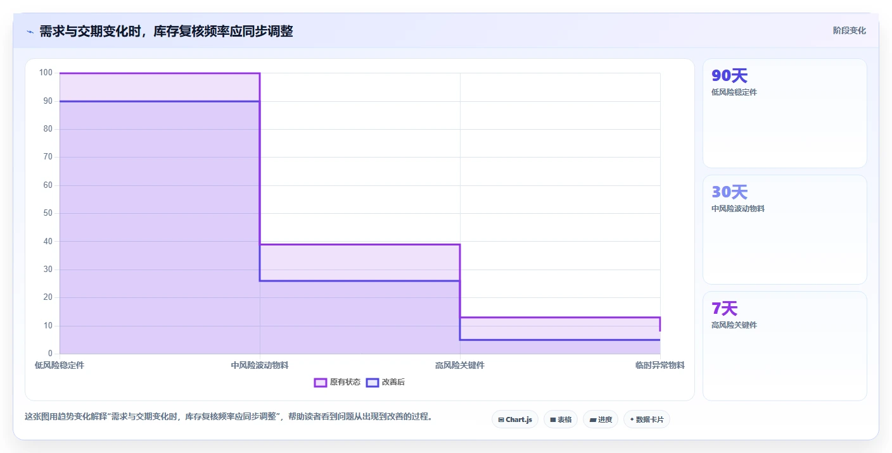Screen dimensions: 892x453
Task: Click the 低风险稳定件 card caption
Action: [x=734, y=92]
